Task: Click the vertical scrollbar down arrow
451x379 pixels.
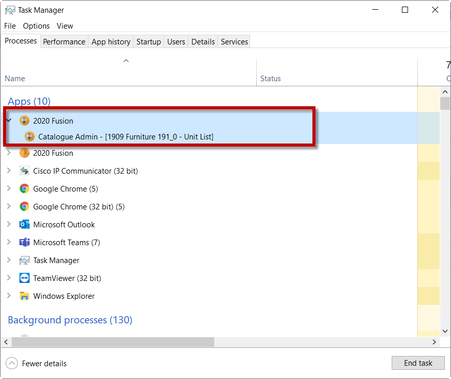Action: [x=445, y=331]
